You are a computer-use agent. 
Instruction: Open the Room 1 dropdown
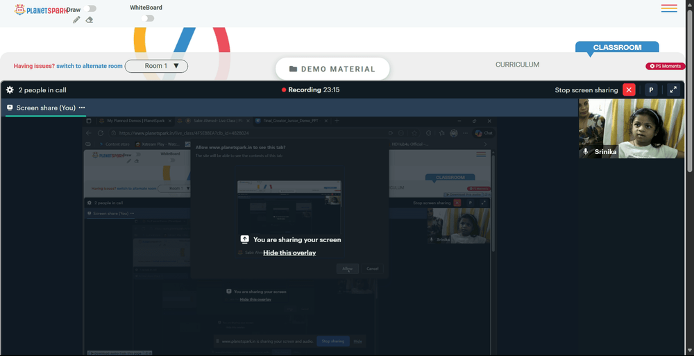[x=156, y=66]
